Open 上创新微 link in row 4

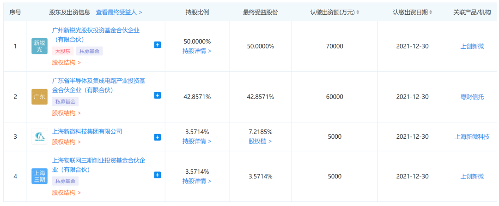(x=472, y=177)
